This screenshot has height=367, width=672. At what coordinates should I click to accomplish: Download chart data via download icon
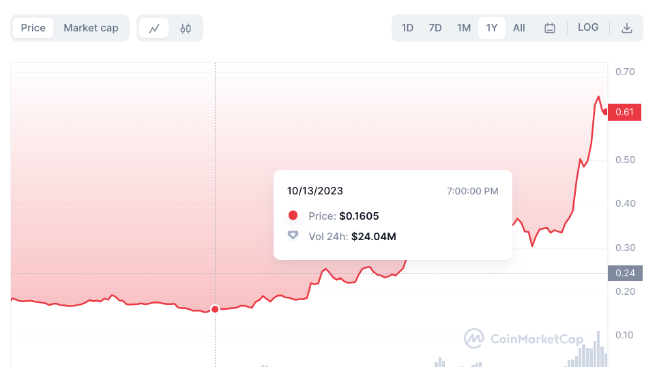626,28
